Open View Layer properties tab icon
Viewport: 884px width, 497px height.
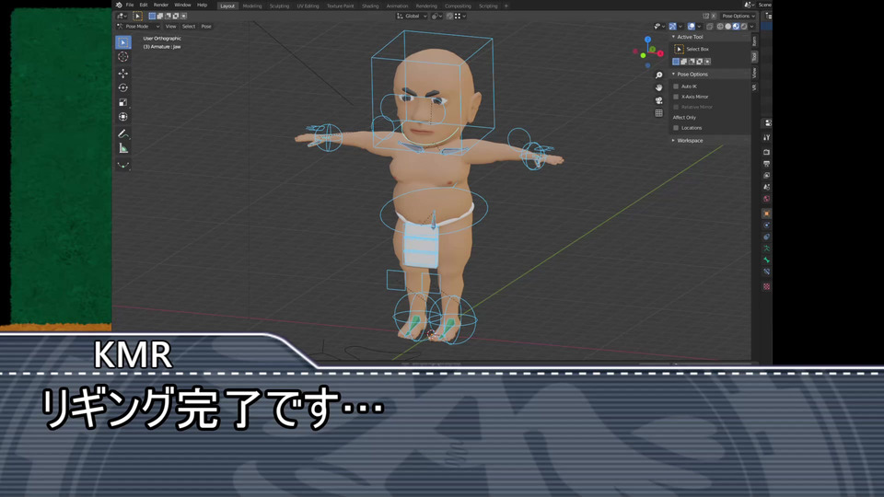point(766,176)
